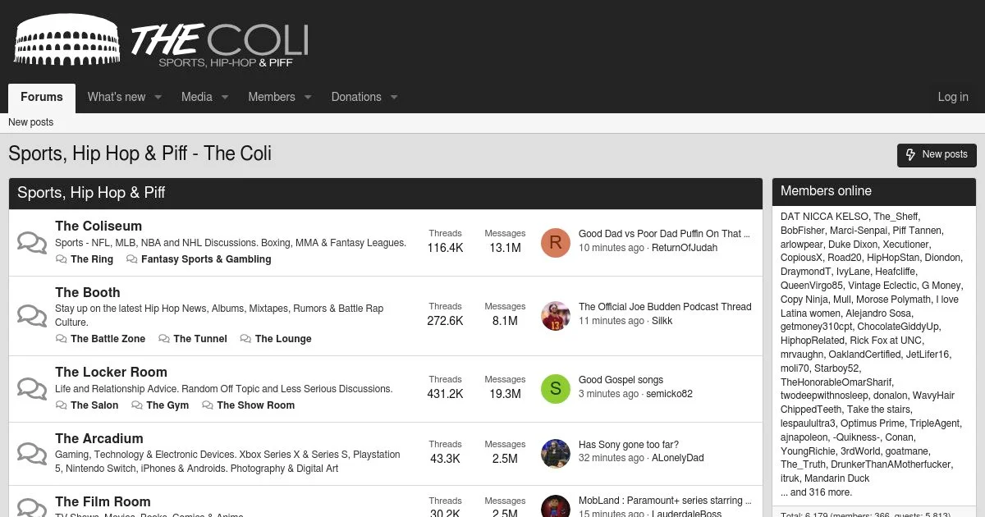Viewport: 985px width, 517px height.
Task: Open Silkk's avatar in The Booth row
Action: click(x=556, y=315)
